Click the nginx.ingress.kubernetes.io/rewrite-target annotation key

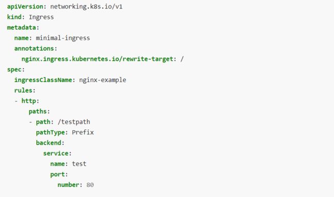[97, 59]
